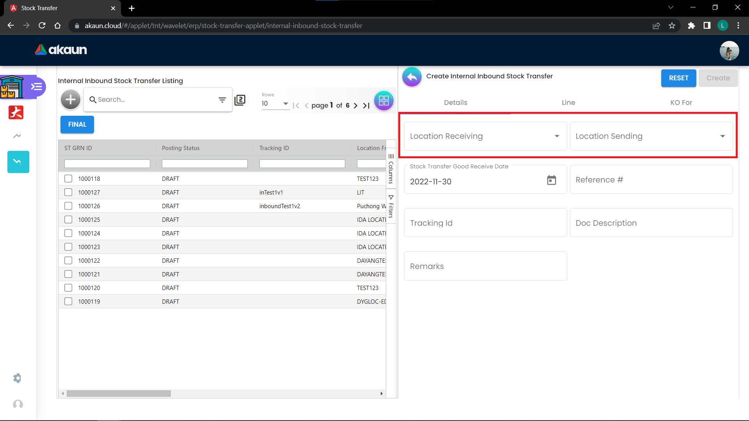This screenshot has height=421, width=749.
Task: Switch to the KO For tab
Action: click(x=681, y=103)
